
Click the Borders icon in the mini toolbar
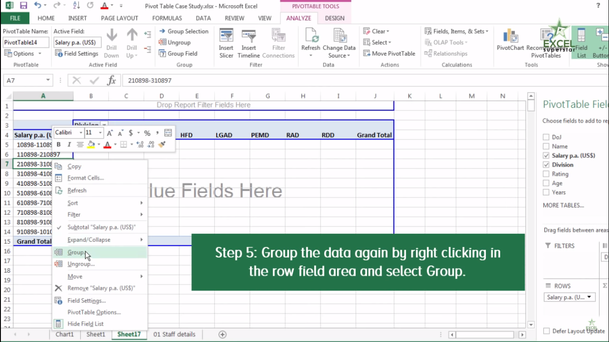coord(123,144)
